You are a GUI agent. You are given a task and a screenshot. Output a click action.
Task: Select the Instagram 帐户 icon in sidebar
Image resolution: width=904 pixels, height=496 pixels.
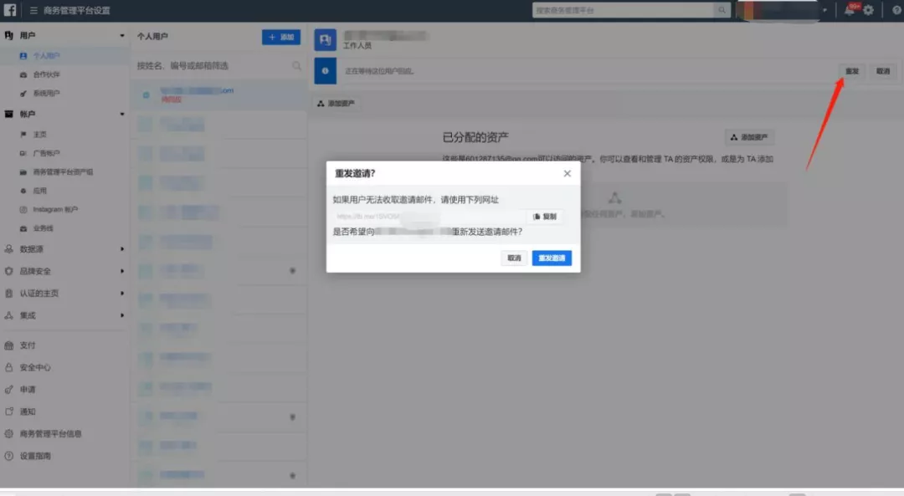tap(23, 209)
